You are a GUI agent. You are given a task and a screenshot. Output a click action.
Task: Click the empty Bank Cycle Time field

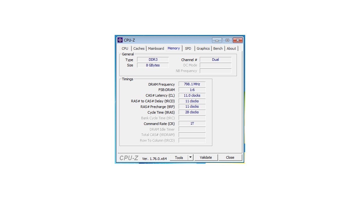pos(192,118)
